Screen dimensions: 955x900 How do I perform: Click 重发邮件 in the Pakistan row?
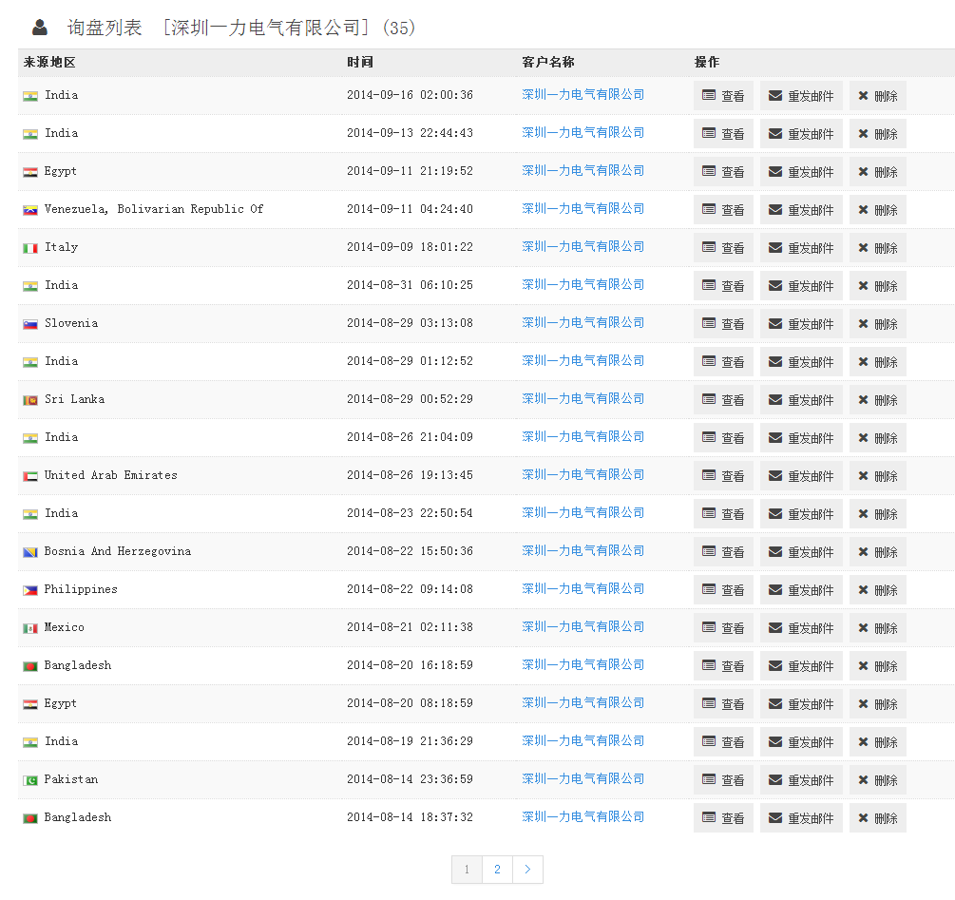(801, 780)
